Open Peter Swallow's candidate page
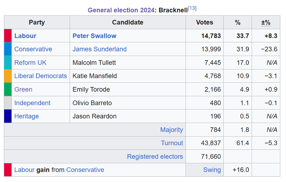 pos(95,36)
